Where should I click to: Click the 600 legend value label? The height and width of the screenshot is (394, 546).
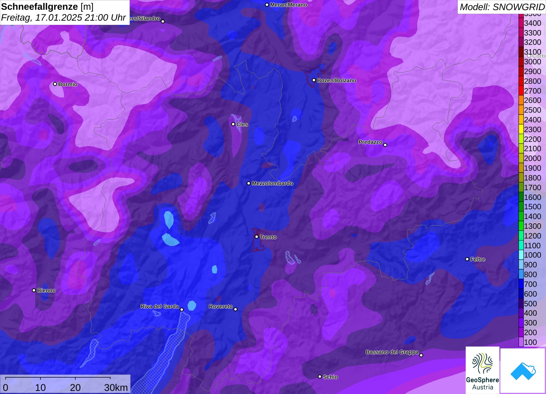tap(530, 294)
